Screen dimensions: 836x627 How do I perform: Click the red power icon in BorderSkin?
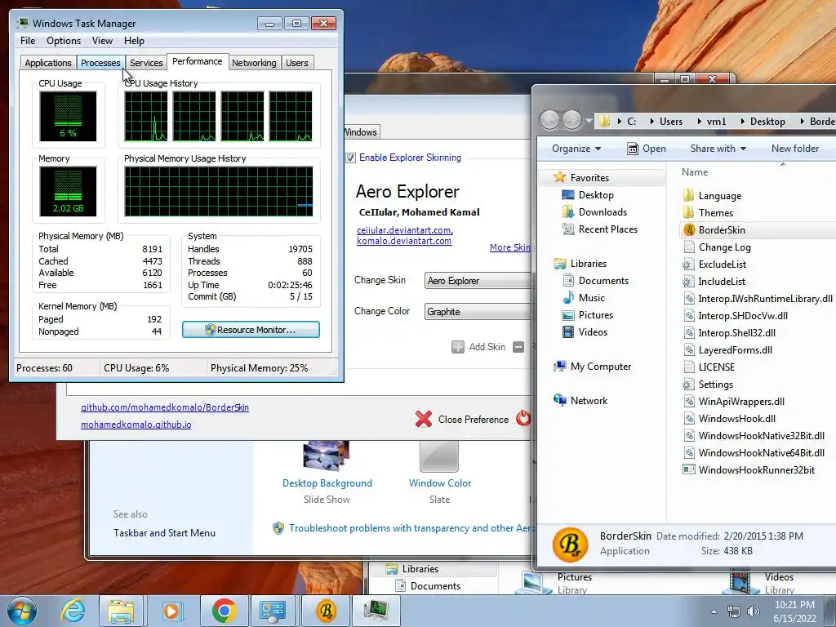coord(523,418)
